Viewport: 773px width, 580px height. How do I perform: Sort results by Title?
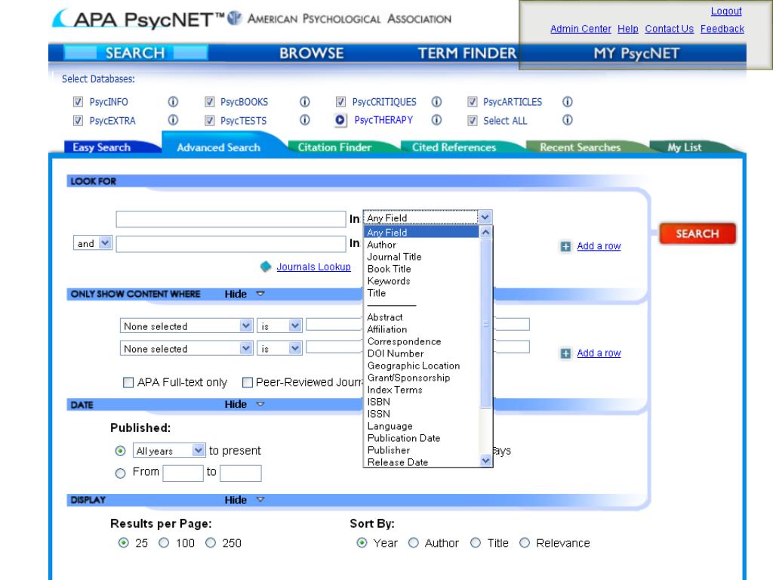tap(476, 543)
